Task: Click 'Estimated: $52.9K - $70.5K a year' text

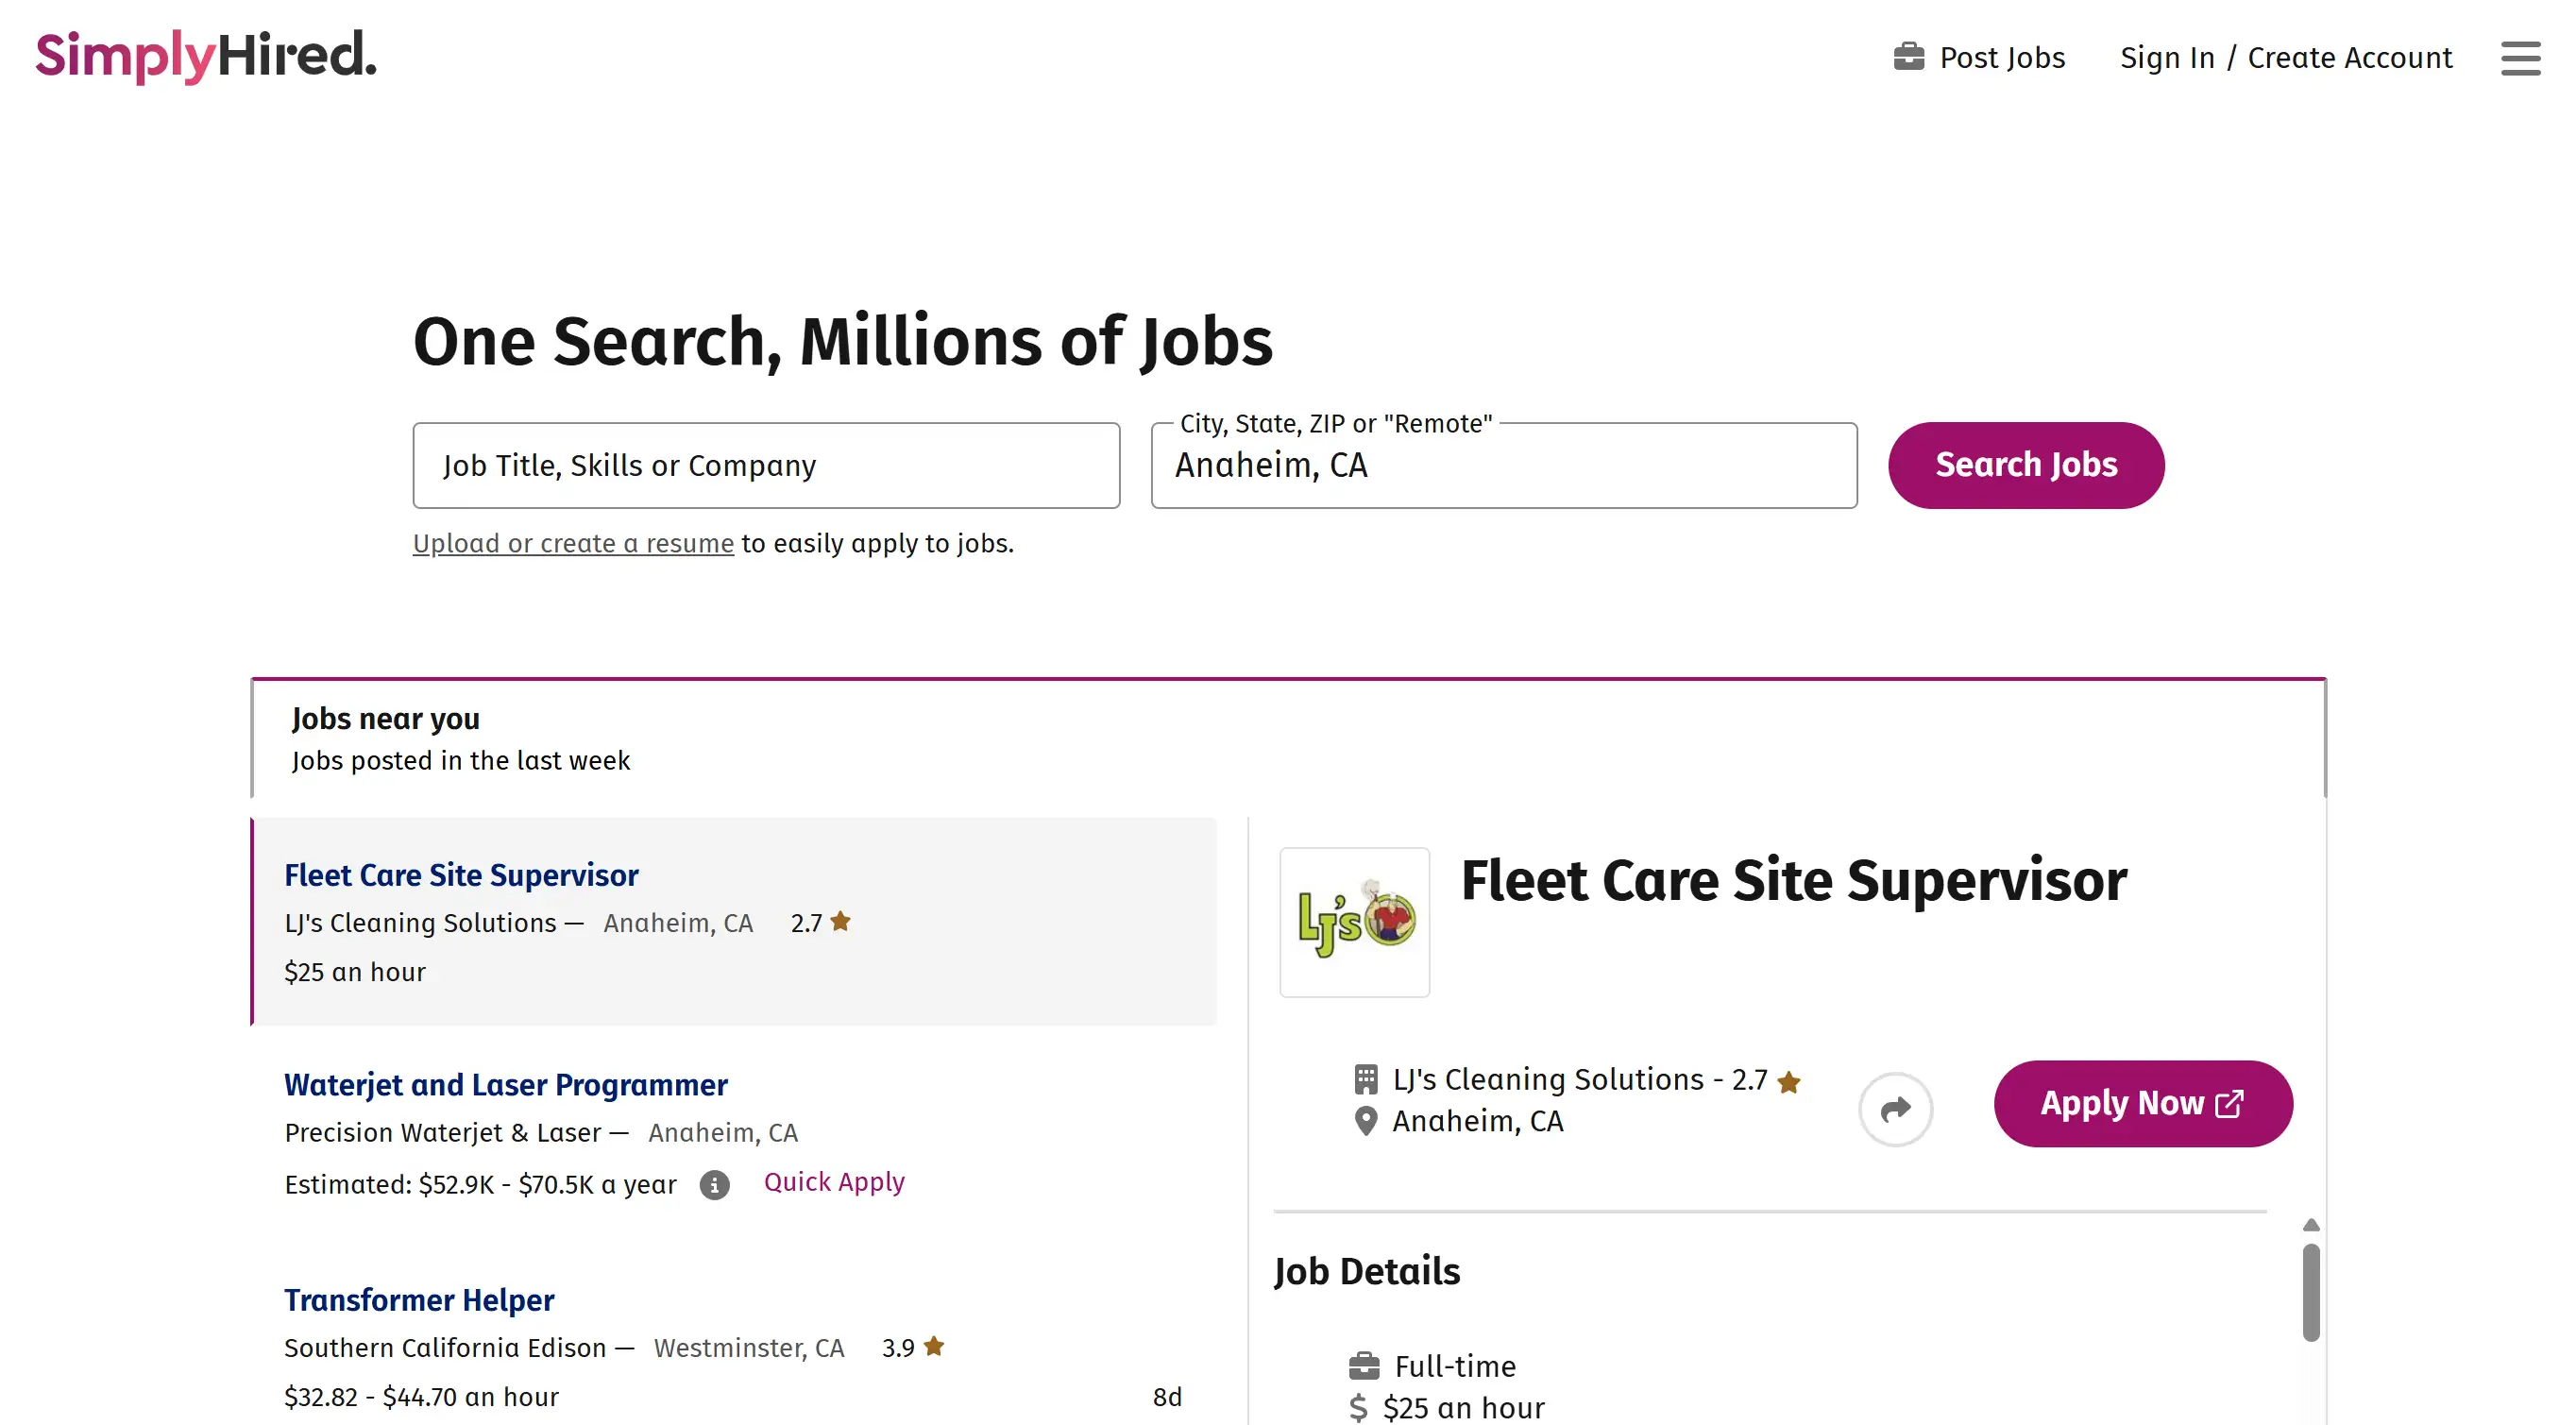Action: [480, 1185]
